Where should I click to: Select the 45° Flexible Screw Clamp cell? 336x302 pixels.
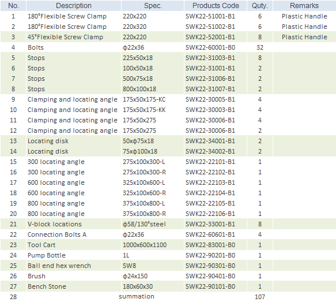74,37
